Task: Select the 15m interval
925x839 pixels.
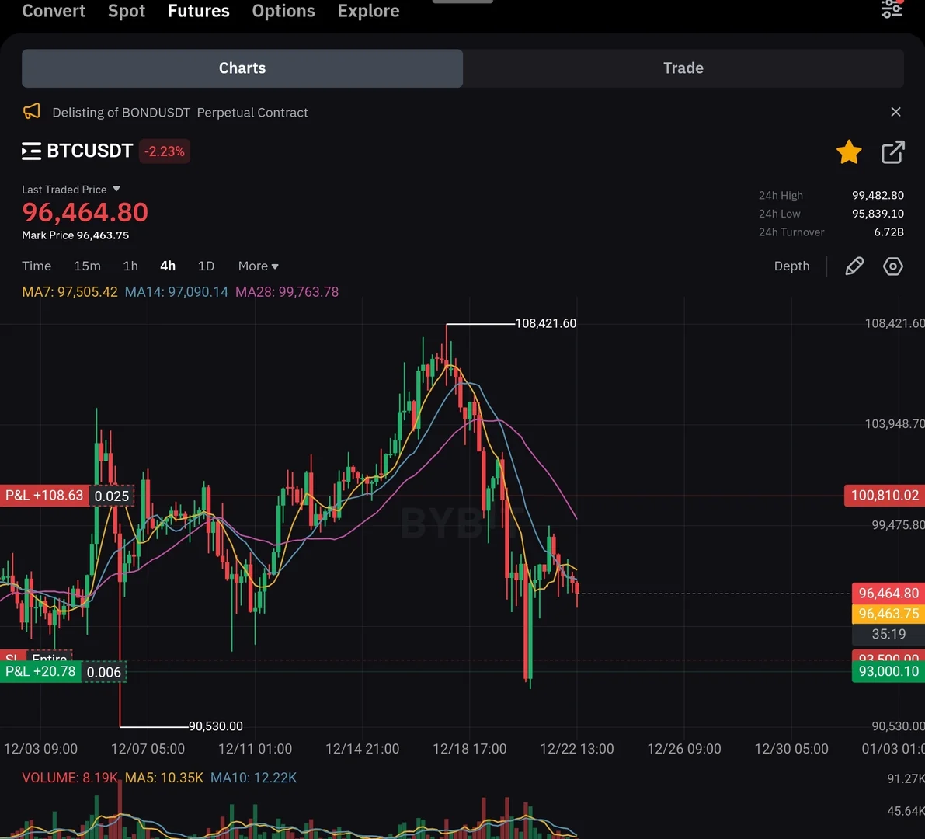Action: [87, 266]
